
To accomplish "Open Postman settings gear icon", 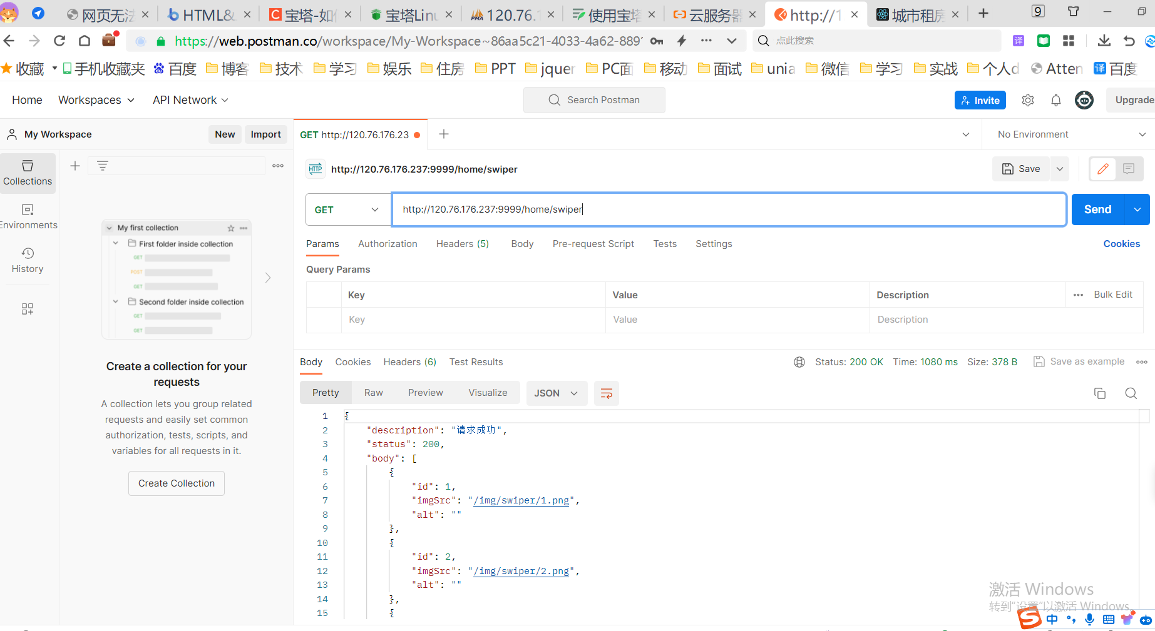I will pos(1028,100).
